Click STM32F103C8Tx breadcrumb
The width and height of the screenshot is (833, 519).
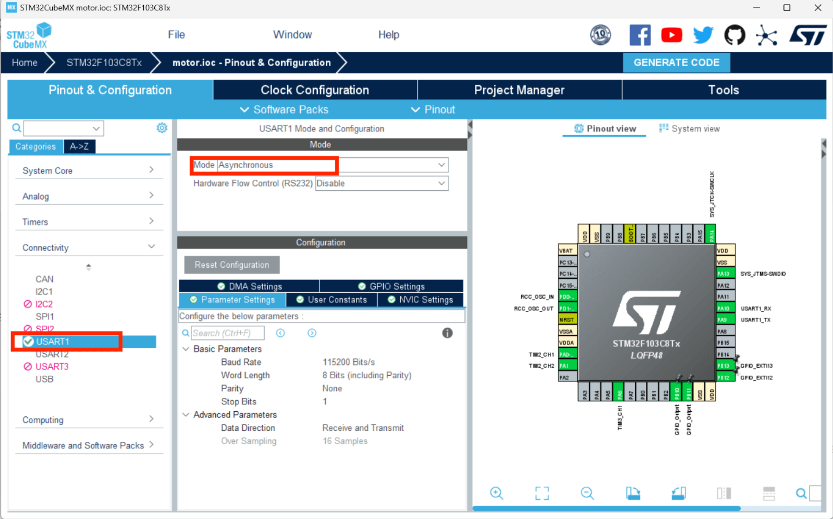(104, 63)
